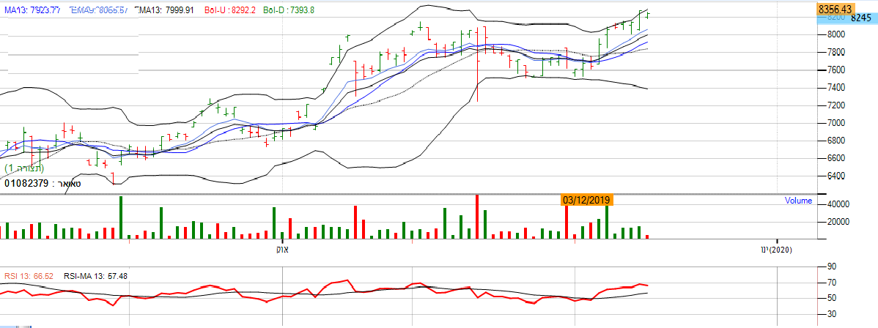Click the tallest red volume bar

pyautogui.click(x=477, y=217)
